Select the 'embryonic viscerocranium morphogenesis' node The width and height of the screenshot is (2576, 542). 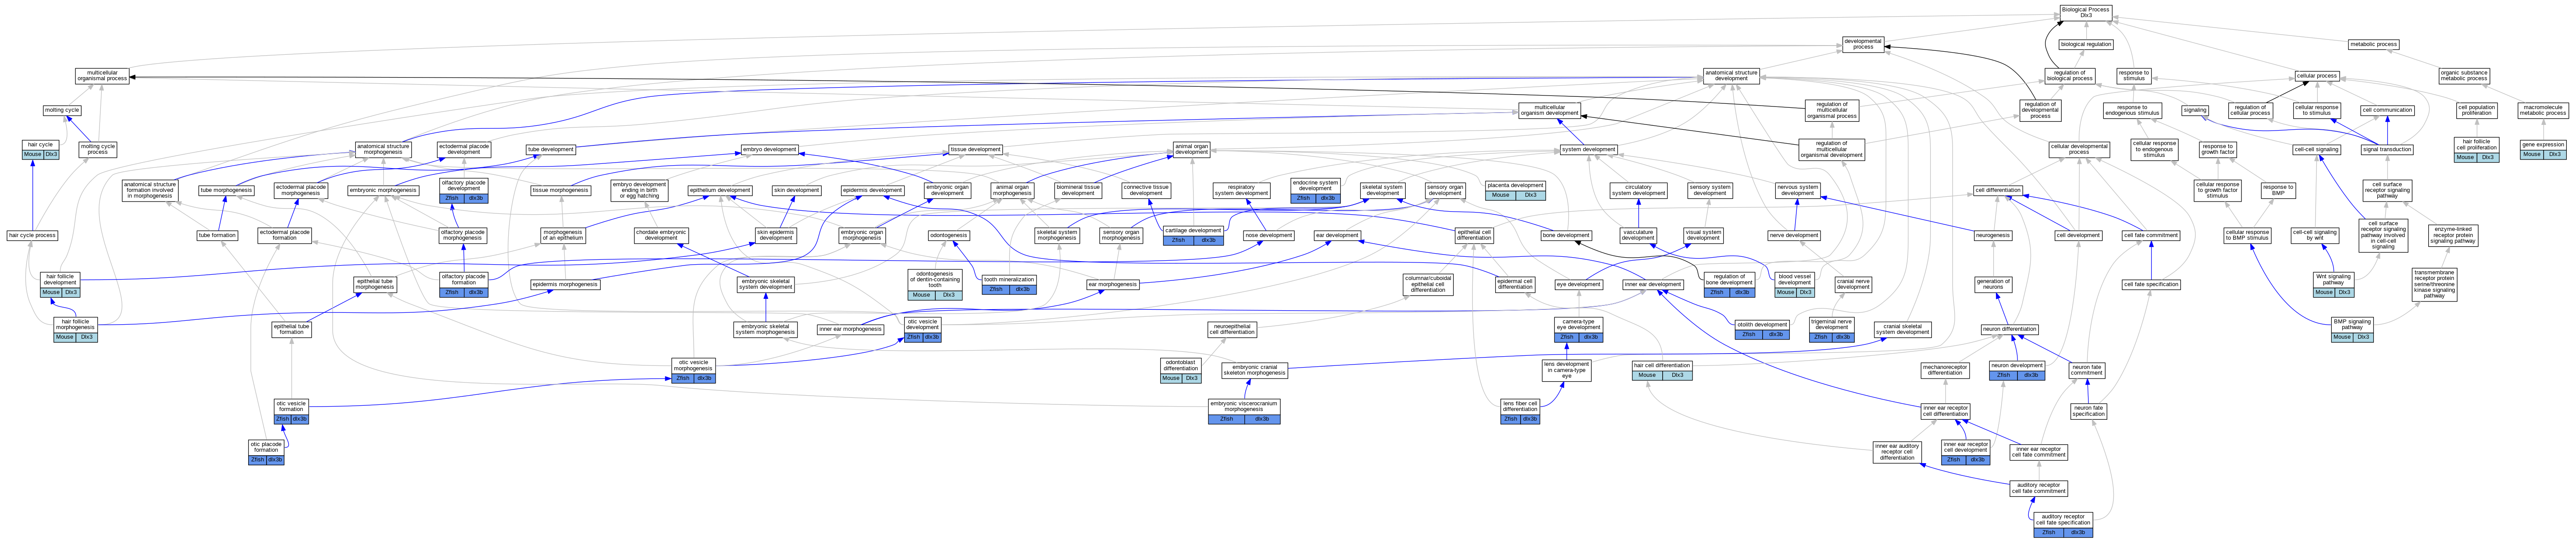coord(1244,411)
